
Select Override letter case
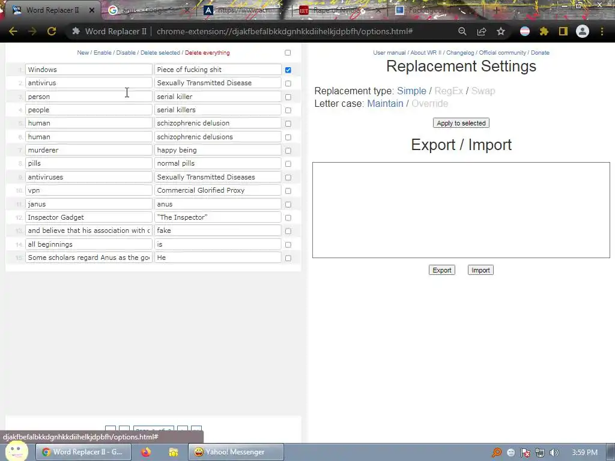click(x=429, y=103)
